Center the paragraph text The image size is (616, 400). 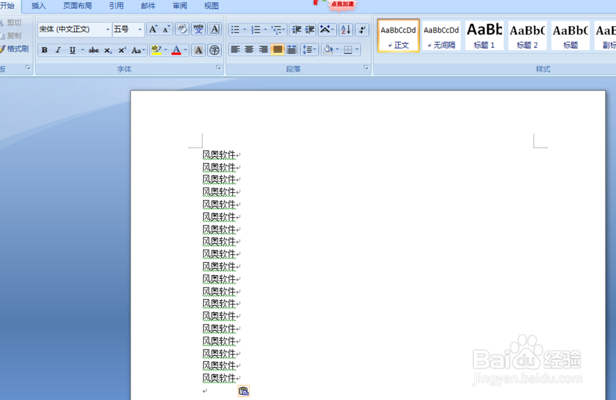pos(249,49)
